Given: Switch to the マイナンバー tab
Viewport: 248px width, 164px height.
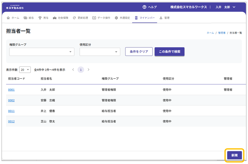Looking at the screenshot, I should pos(145,18).
